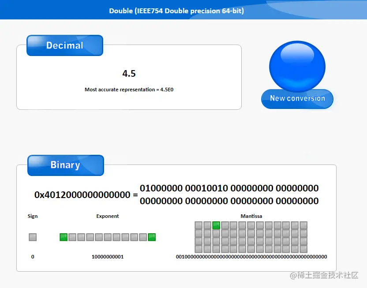Toggle first Mantissa bit in bottom row

click(198, 249)
